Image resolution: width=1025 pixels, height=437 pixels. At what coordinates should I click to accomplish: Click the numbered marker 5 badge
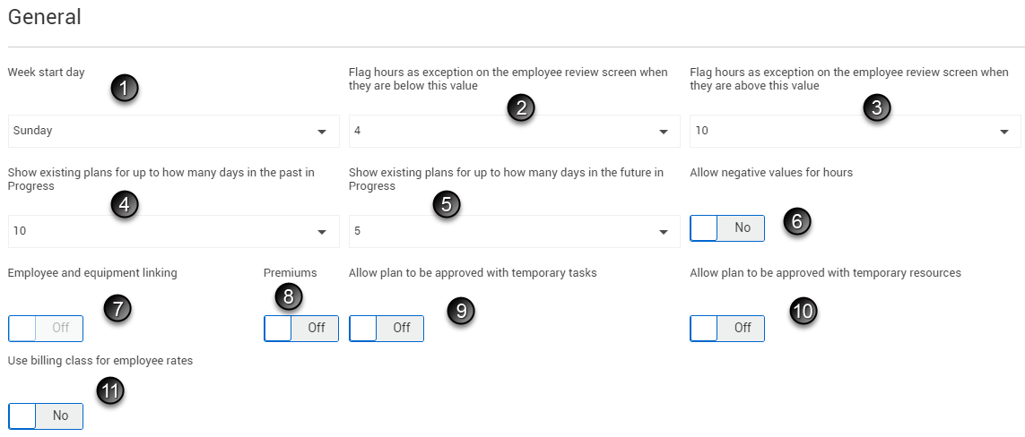tap(447, 204)
